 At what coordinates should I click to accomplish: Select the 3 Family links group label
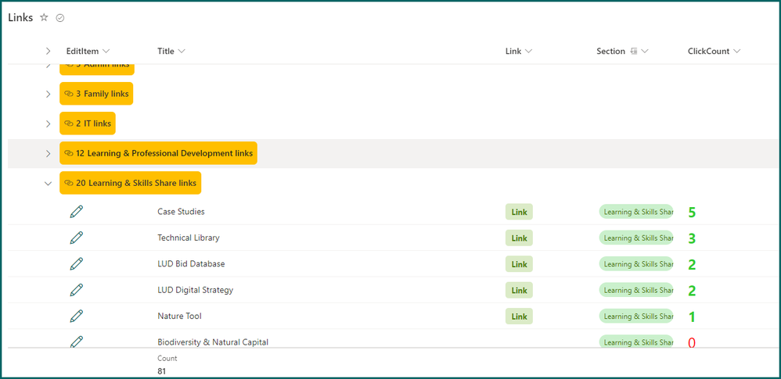(x=96, y=94)
